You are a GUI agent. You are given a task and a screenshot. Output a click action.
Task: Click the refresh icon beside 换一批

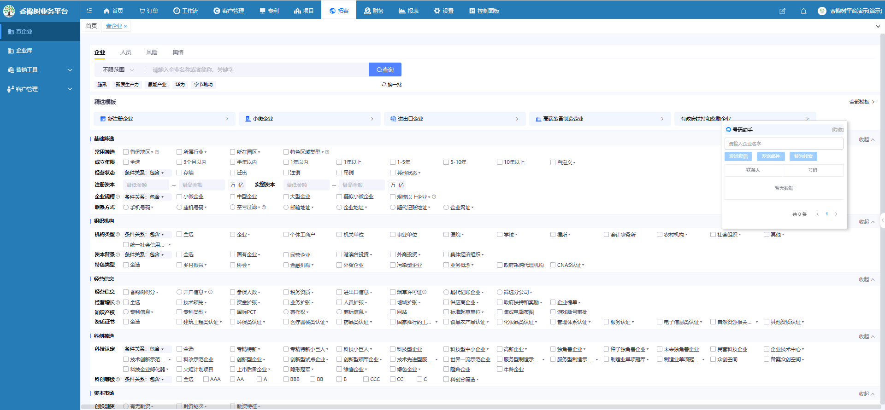[383, 85]
